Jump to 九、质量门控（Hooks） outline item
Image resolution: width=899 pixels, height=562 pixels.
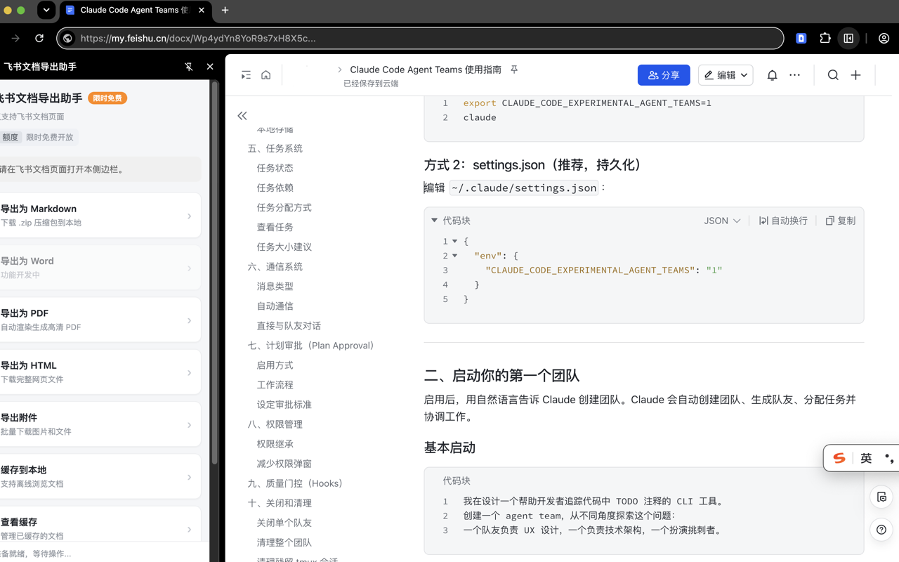pyautogui.click(x=295, y=483)
